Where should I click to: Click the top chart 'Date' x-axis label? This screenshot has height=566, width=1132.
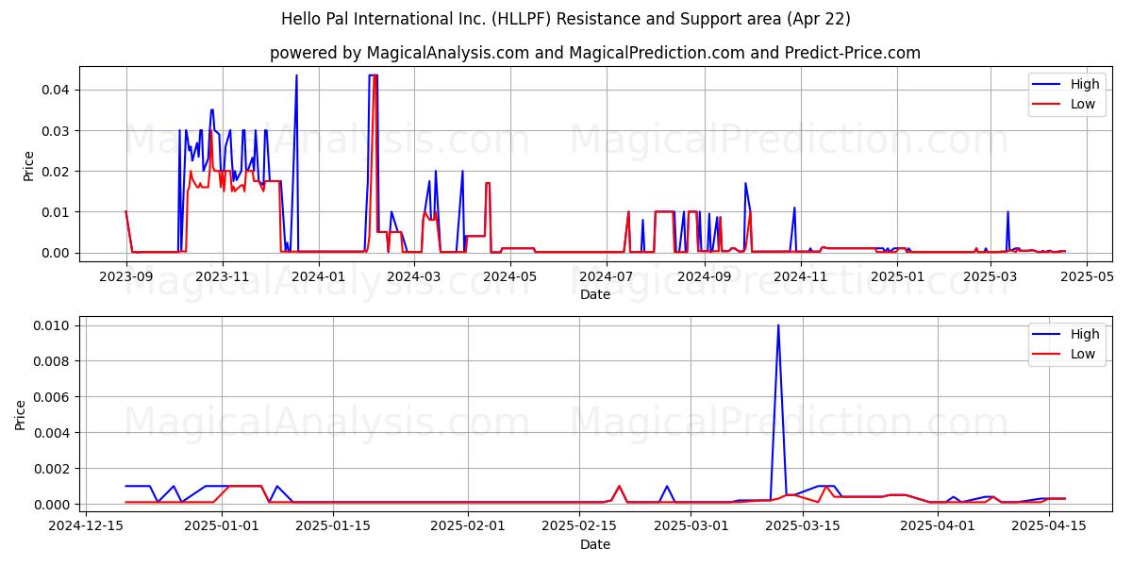tap(595, 295)
